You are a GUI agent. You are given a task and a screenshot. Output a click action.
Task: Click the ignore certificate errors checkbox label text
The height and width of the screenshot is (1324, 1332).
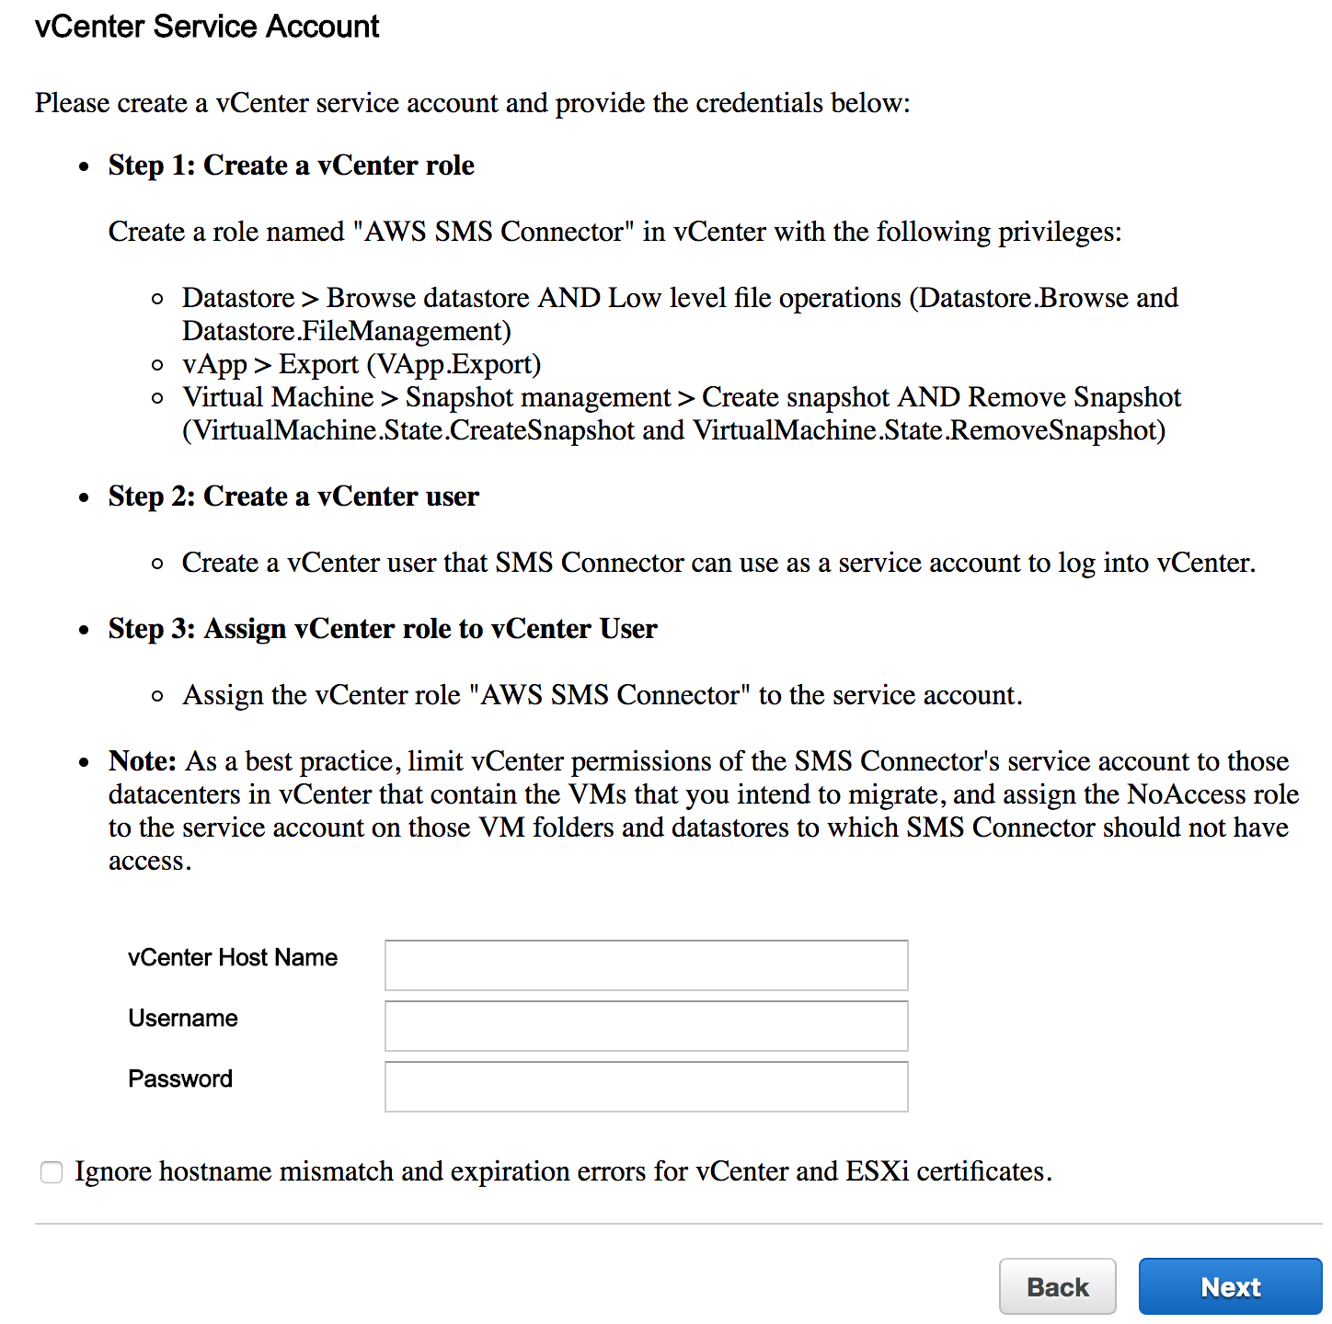(x=563, y=1171)
